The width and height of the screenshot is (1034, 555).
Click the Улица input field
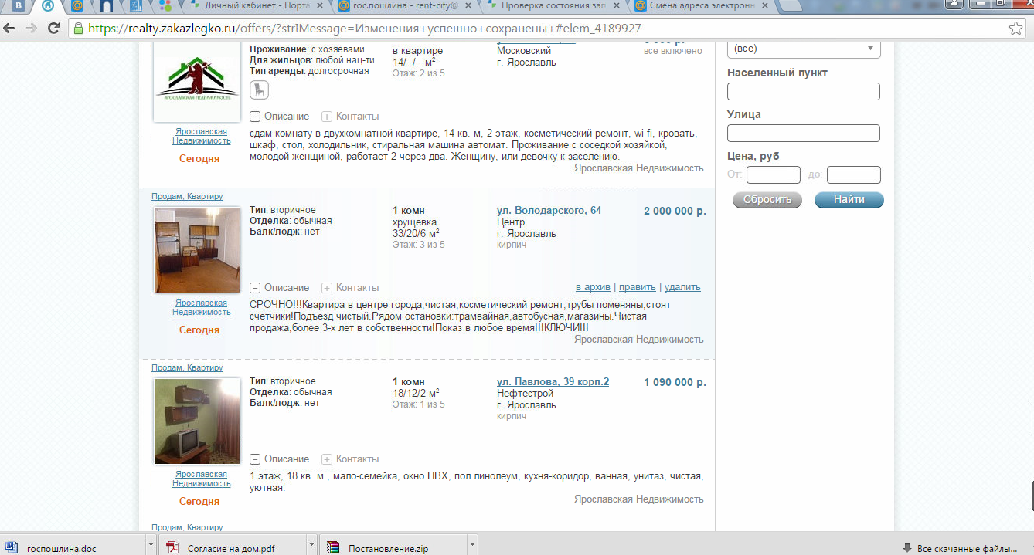[x=803, y=133]
